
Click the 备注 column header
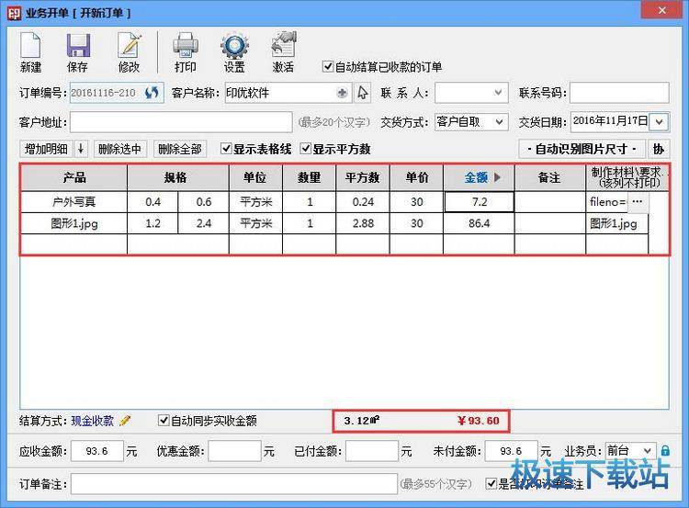coord(549,177)
